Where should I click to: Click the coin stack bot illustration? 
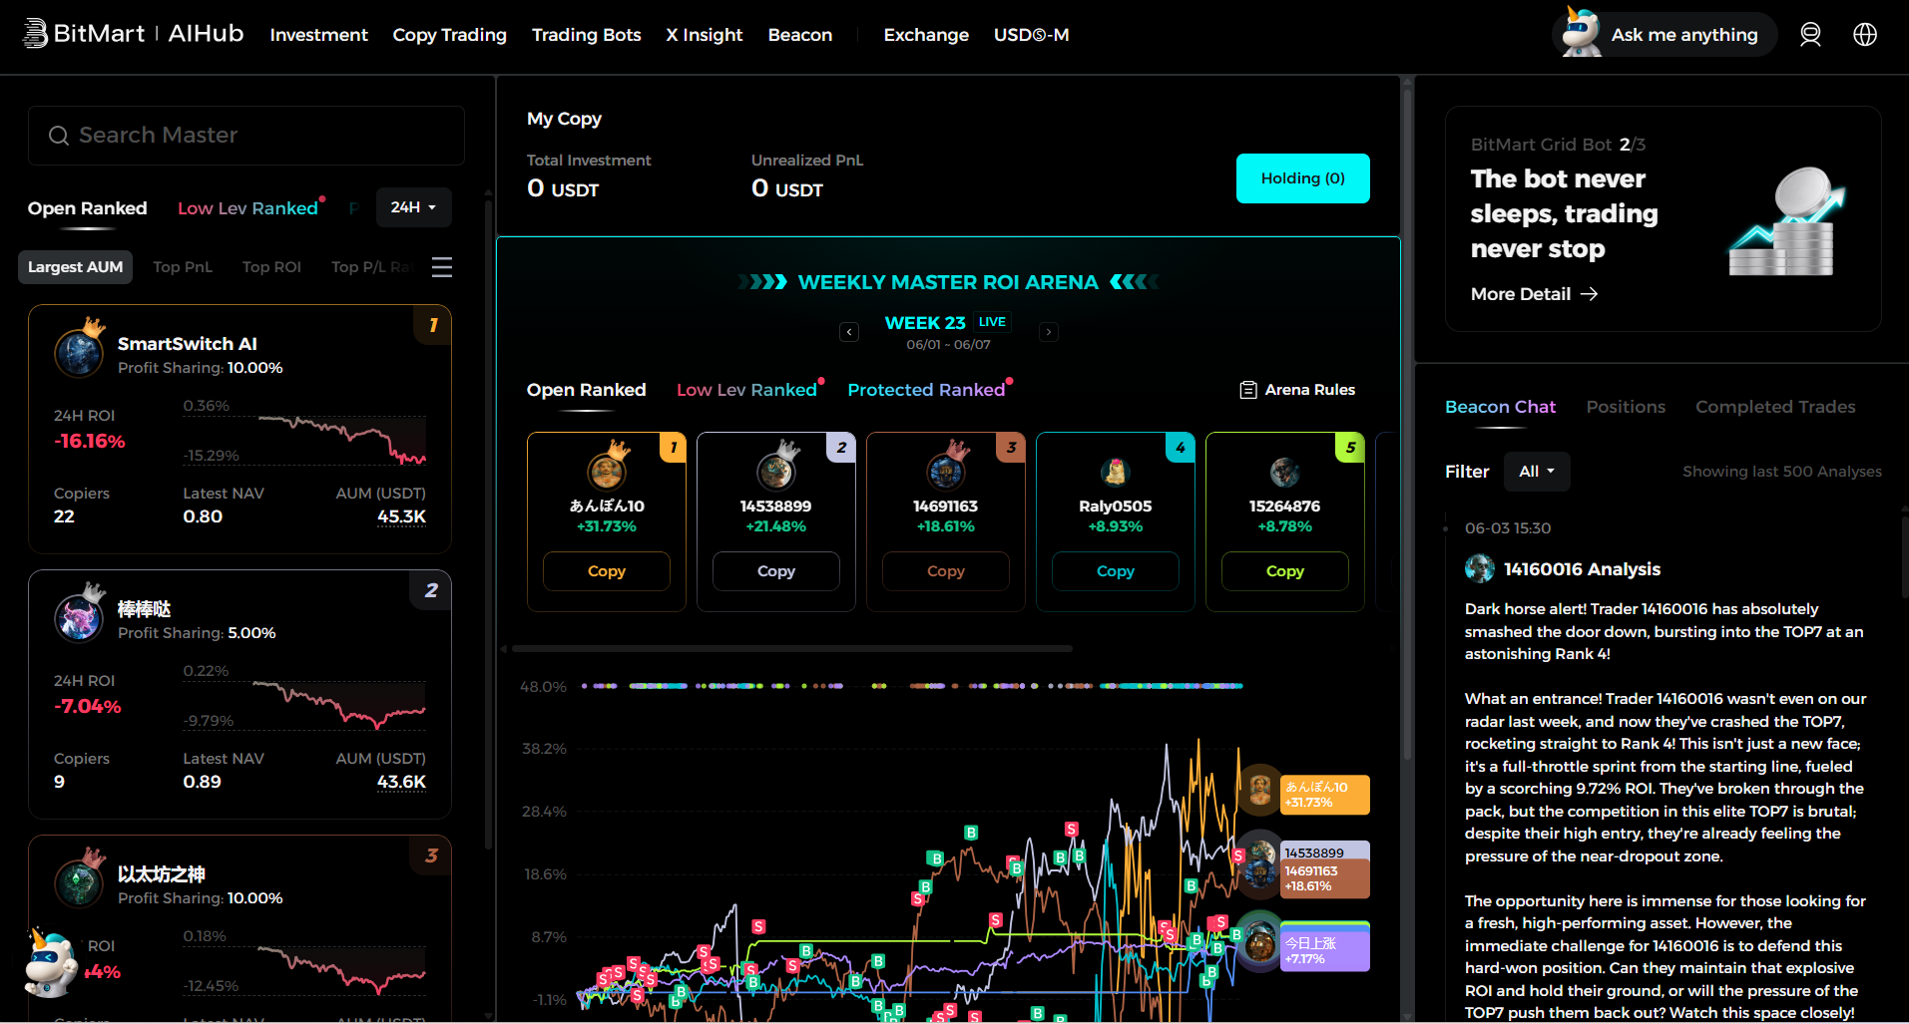[1786, 222]
